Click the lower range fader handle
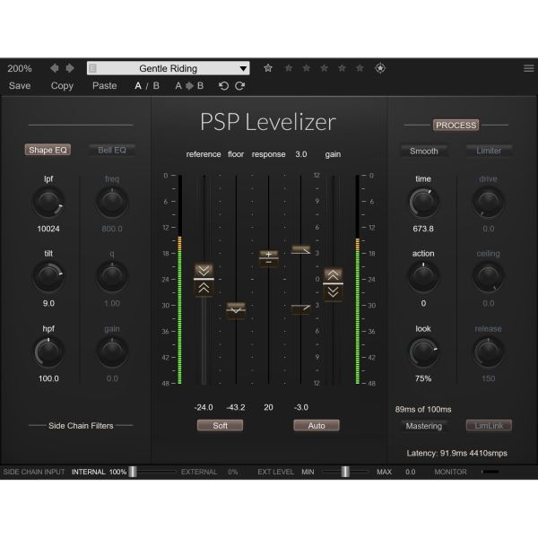Viewport: 538px width, 538px height. pyautogui.click(x=300, y=309)
